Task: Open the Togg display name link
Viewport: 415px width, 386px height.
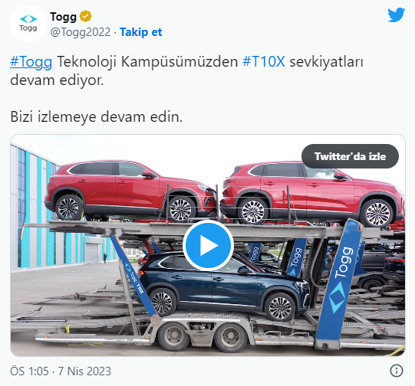Action: point(63,17)
